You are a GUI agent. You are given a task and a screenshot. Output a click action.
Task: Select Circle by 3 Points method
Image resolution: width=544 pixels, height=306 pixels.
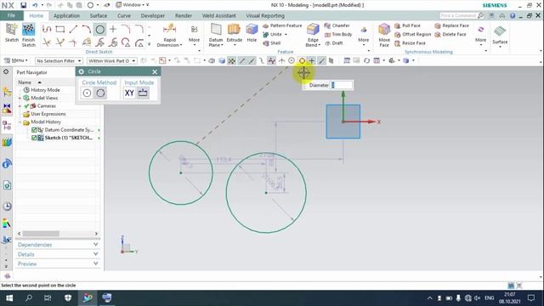(100, 93)
